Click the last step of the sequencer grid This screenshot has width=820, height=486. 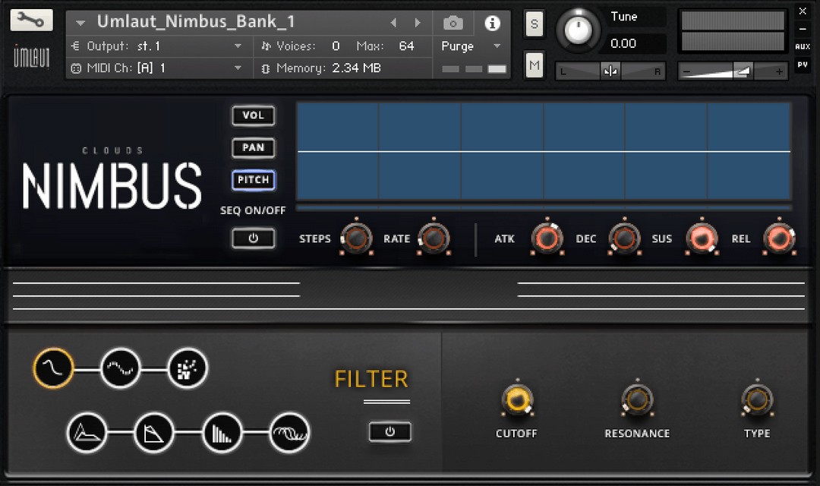coord(749,151)
